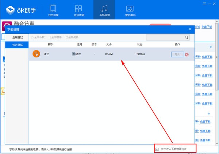Click the scrollbar up arrow
Viewport: 219px width, 154px height.
pos(217,21)
